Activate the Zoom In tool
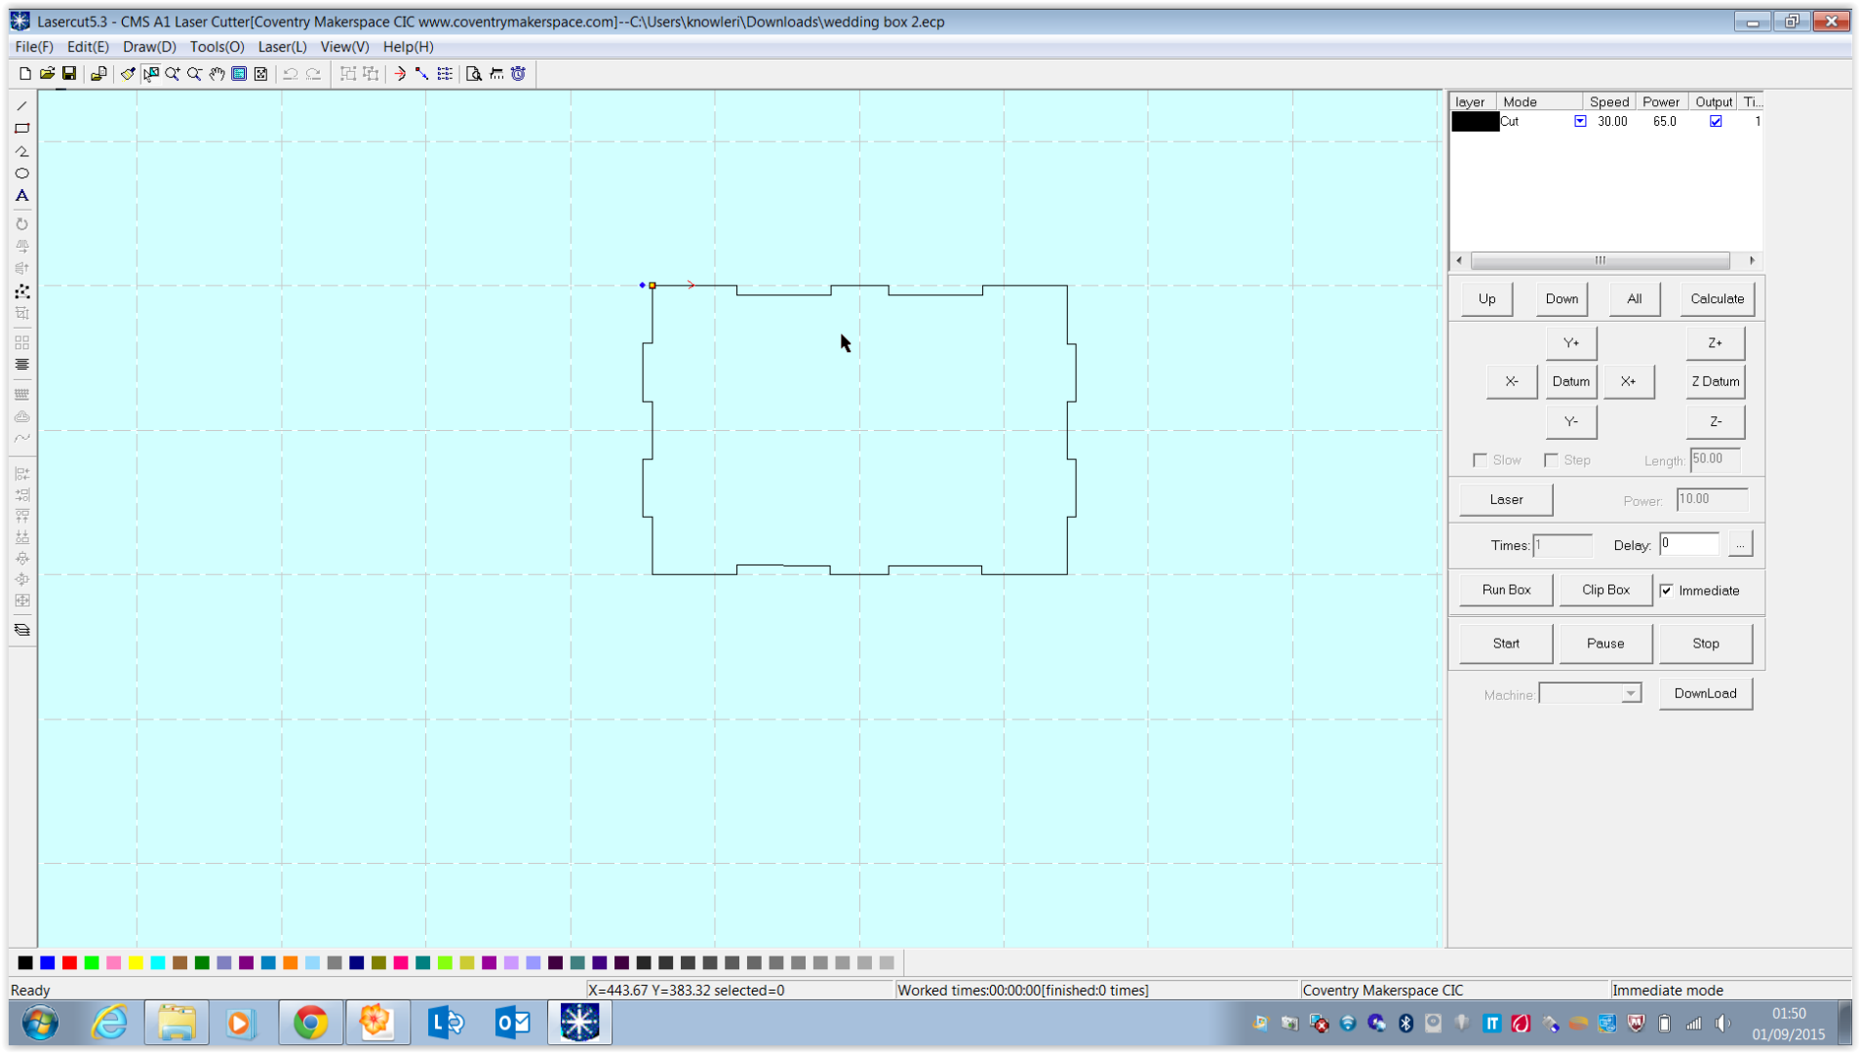 pyautogui.click(x=172, y=74)
